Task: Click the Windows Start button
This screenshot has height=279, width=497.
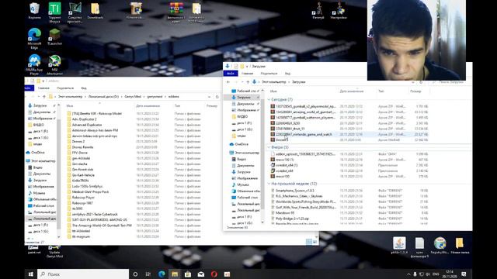Action: click(x=31, y=274)
